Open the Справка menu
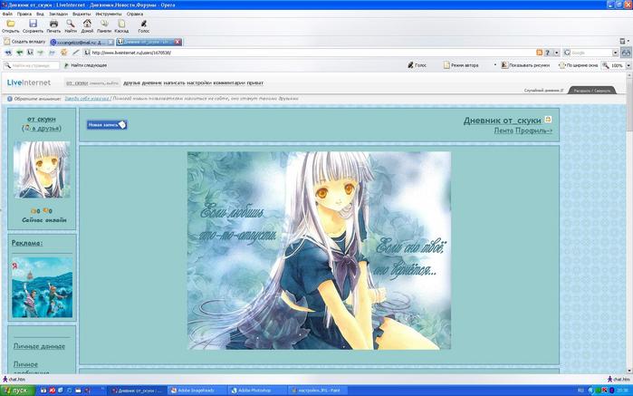This screenshot has height=396, width=633. pos(135,14)
